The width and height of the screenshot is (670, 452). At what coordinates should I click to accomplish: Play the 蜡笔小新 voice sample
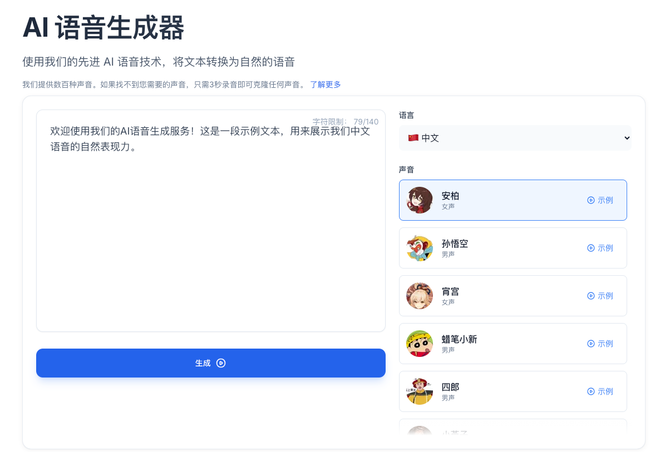(600, 344)
